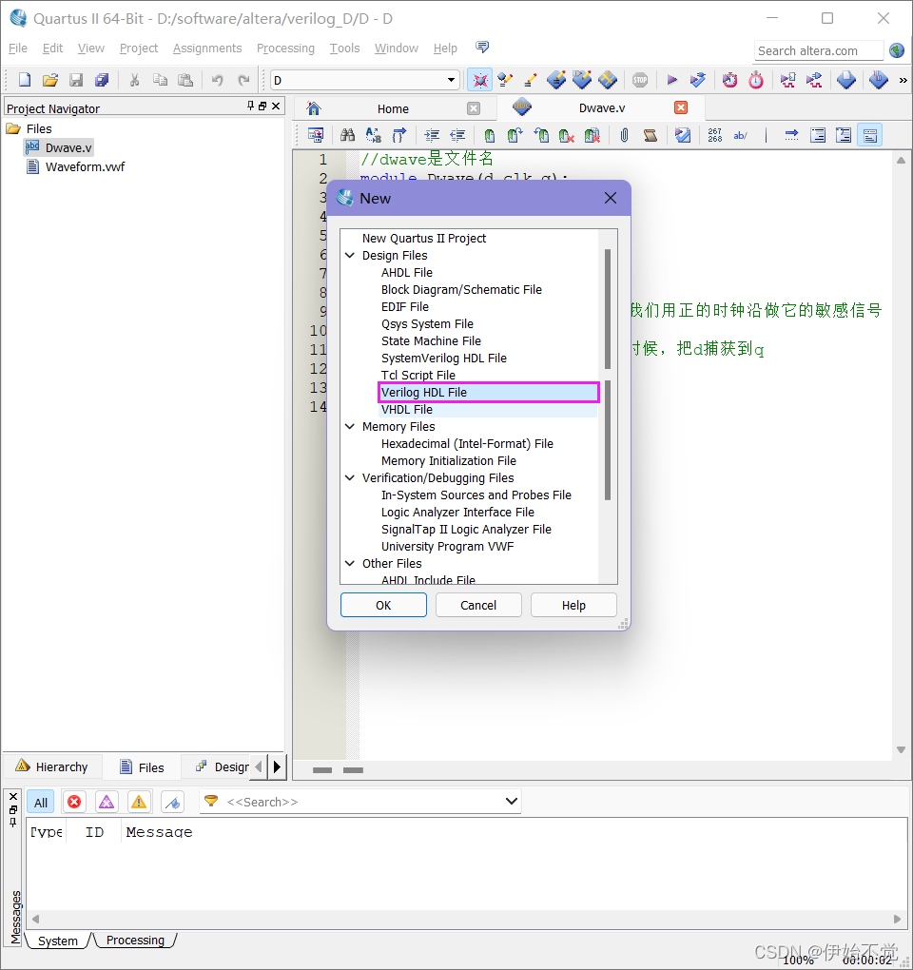Click the insert file paperclip icon
913x970 pixels.
pyautogui.click(x=624, y=135)
